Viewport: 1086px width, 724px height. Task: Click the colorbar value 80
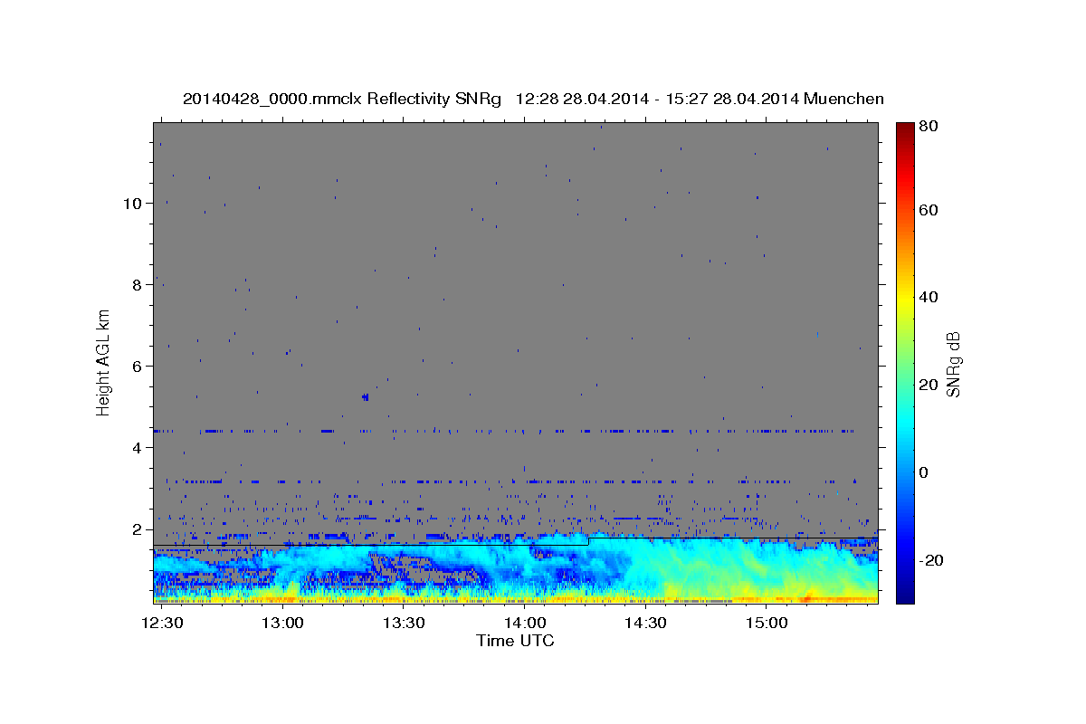pyautogui.click(x=929, y=127)
